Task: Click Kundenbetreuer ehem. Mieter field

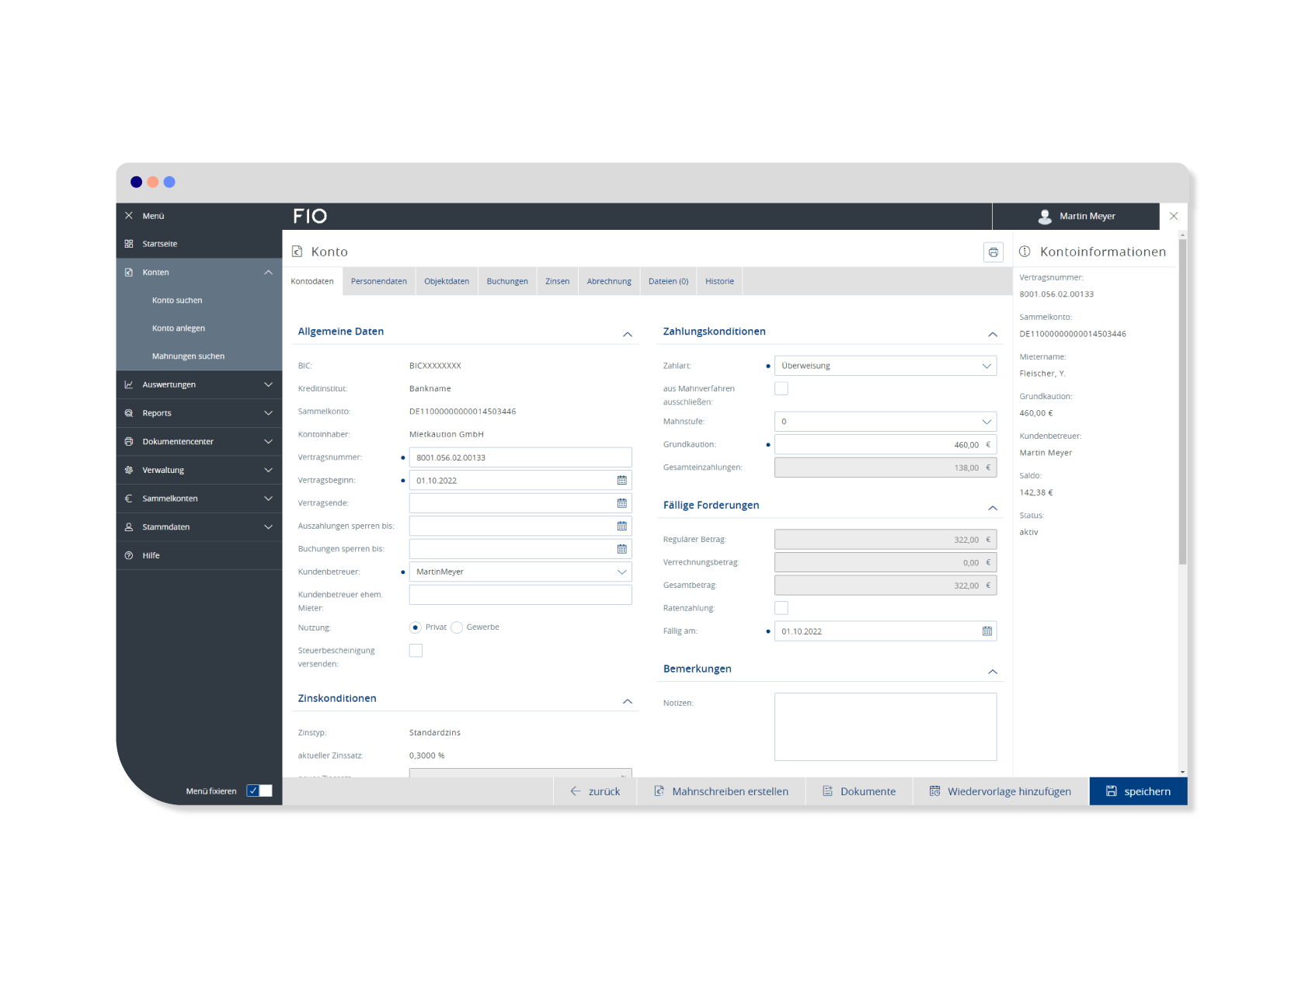Action: tap(520, 595)
